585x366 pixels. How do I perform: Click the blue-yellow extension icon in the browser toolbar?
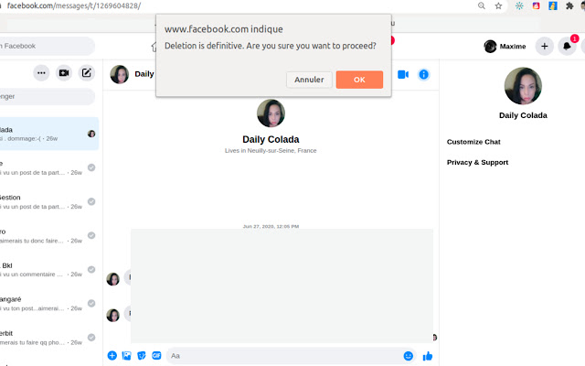coord(553,5)
